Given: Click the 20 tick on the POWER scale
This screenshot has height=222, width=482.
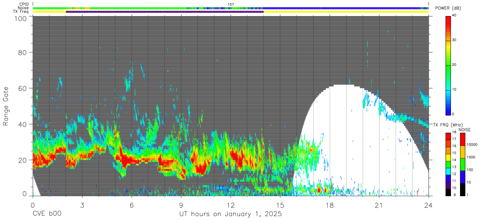Looking at the screenshot, I should pos(455,65).
